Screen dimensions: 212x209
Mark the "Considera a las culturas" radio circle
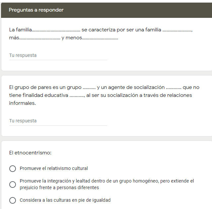click(x=13, y=200)
